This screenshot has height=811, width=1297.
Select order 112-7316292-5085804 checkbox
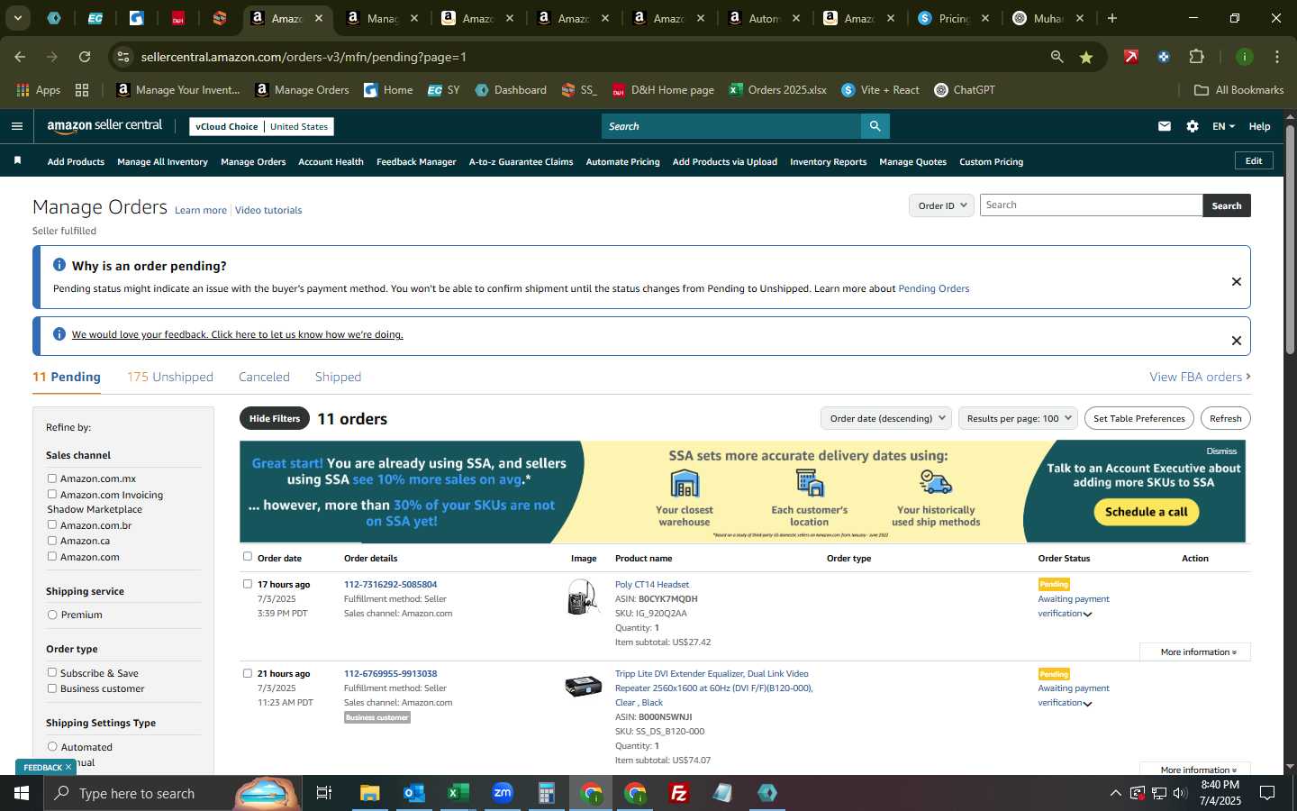tap(248, 584)
